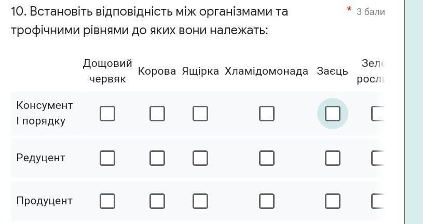Click the Редуцент row label
Viewport: 423px width, 224px height.
pyautogui.click(x=41, y=158)
